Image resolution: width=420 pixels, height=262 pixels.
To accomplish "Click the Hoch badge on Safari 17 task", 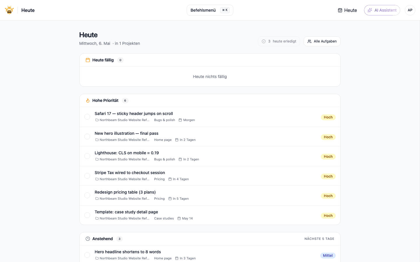I will 328,117.
